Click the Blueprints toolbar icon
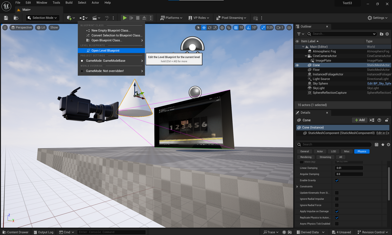The height and width of the screenshot is (235, 392). coord(84,18)
